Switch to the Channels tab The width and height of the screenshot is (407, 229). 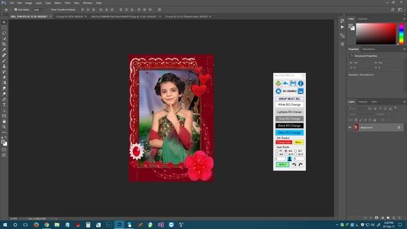pos(362,102)
